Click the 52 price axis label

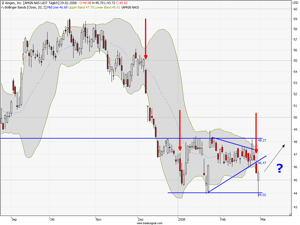coord(295,94)
